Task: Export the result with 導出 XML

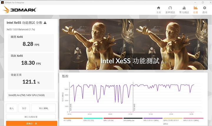Action: coord(43,108)
